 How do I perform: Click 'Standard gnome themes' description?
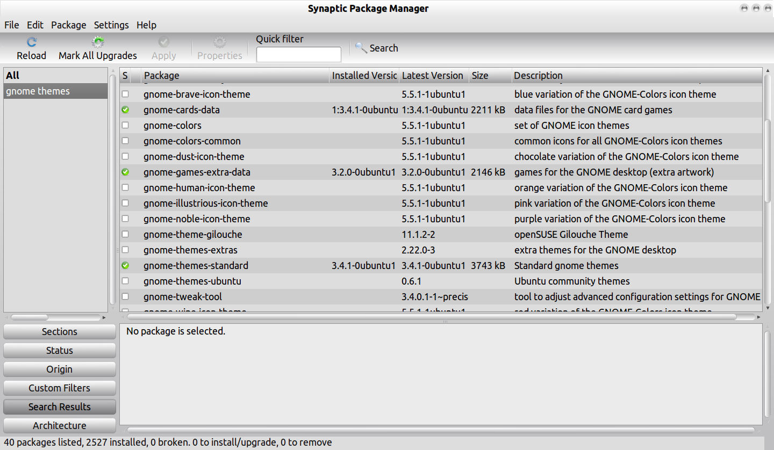tap(567, 265)
